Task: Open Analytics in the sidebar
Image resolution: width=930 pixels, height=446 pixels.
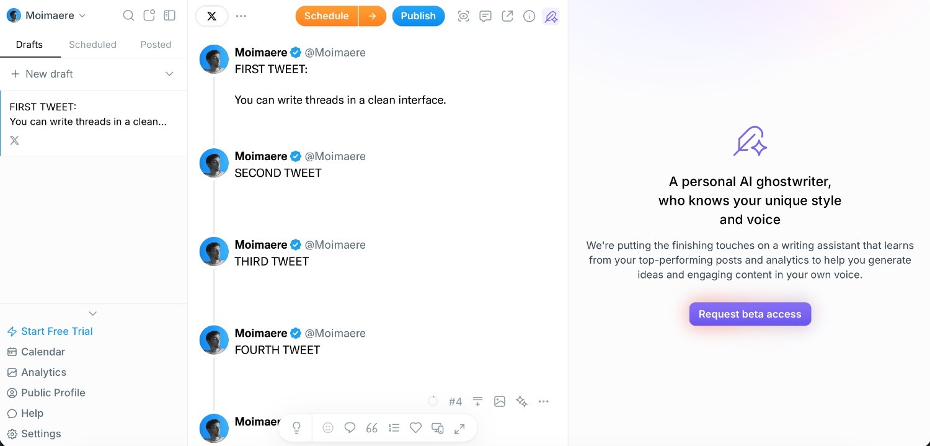Action: click(43, 372)
